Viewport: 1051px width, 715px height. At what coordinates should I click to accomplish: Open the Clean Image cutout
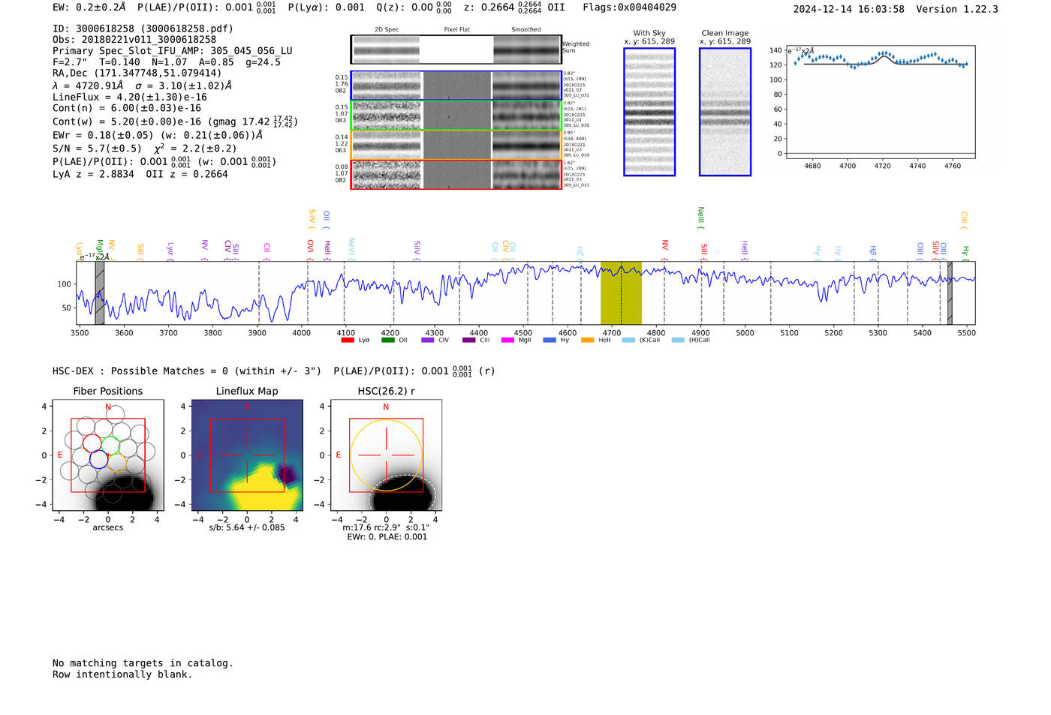(724, 112)
